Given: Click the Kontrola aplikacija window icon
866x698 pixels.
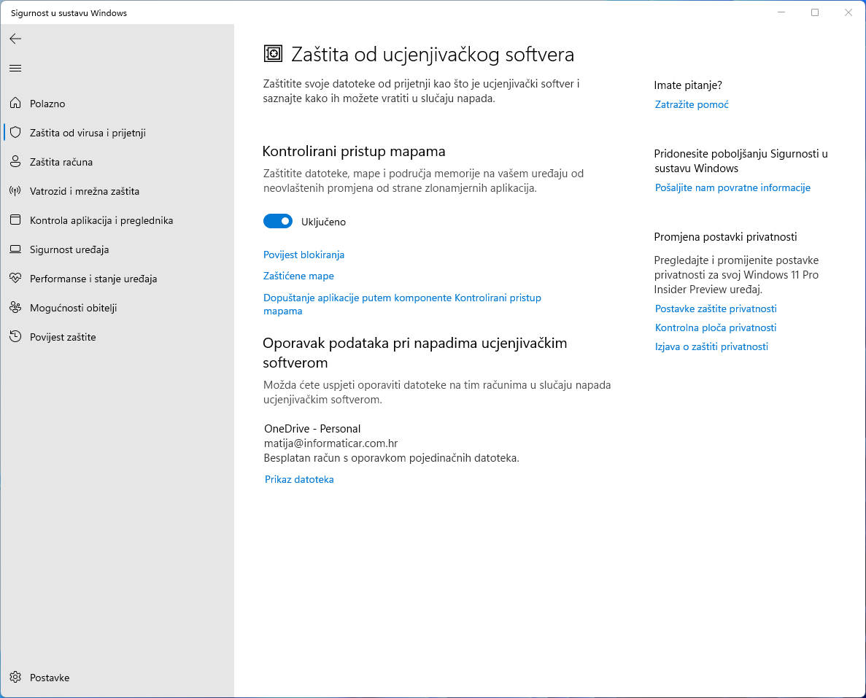Looking at the screenshot, I should coord(15,220).
